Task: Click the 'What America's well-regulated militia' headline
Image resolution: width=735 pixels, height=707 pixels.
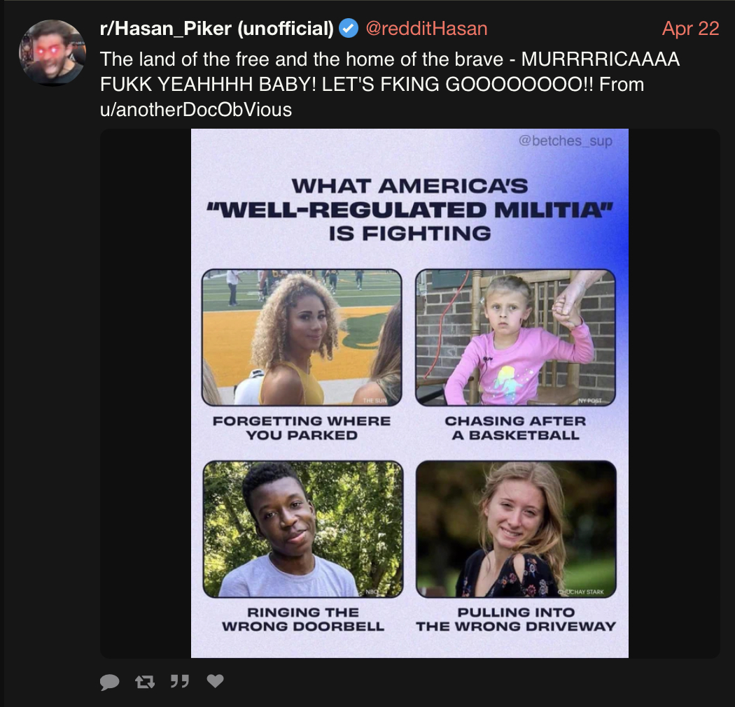Action: pos(409,209)
